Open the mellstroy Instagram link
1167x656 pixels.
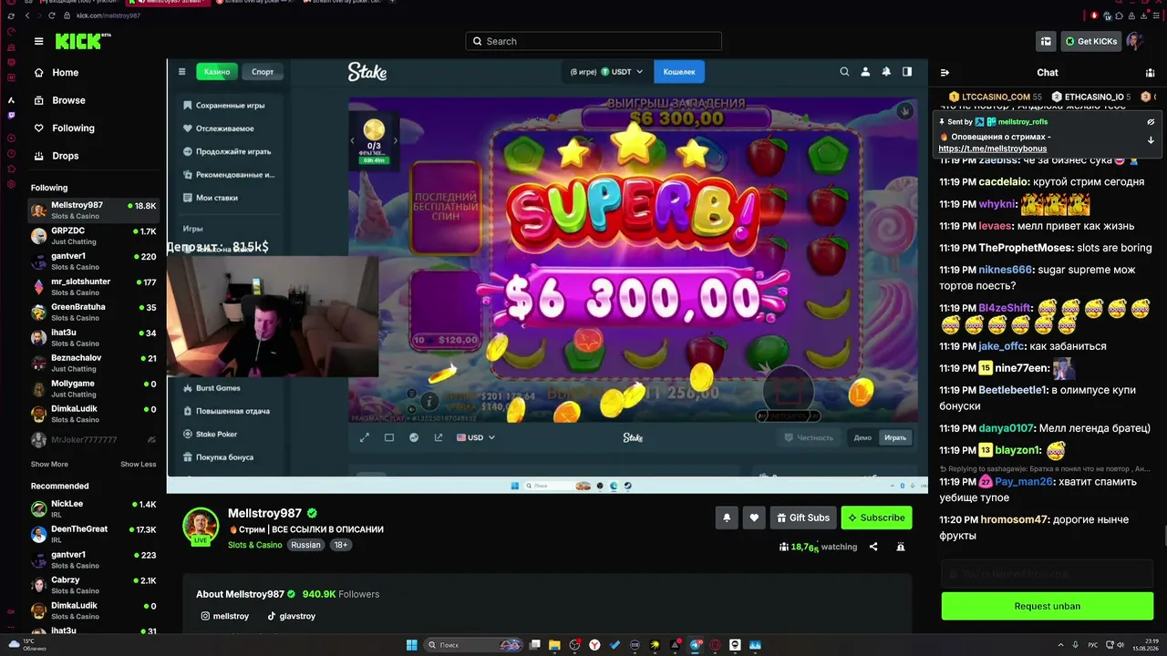(225, 616)
